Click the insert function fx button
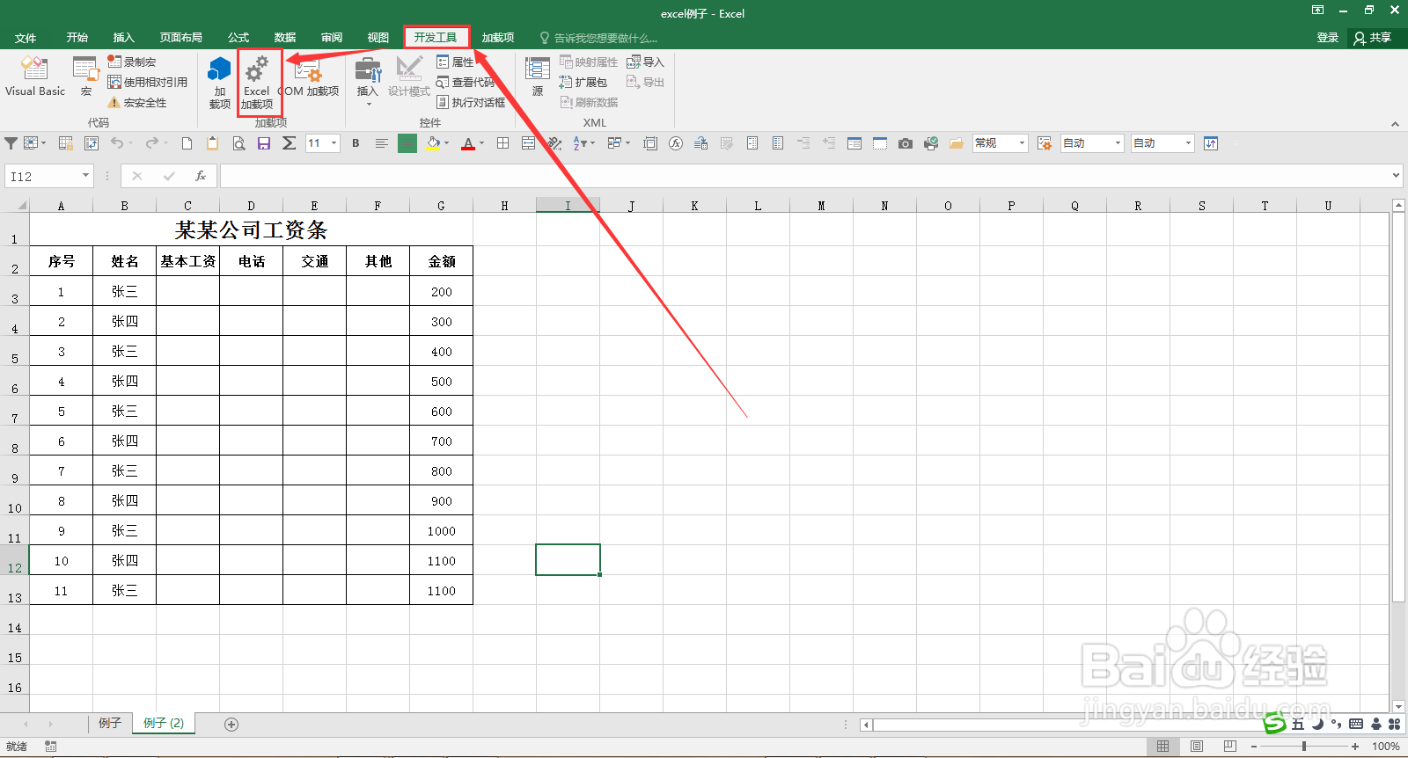Image resolution: width=1408 pixels, height=758 pixels. (201, 176)
